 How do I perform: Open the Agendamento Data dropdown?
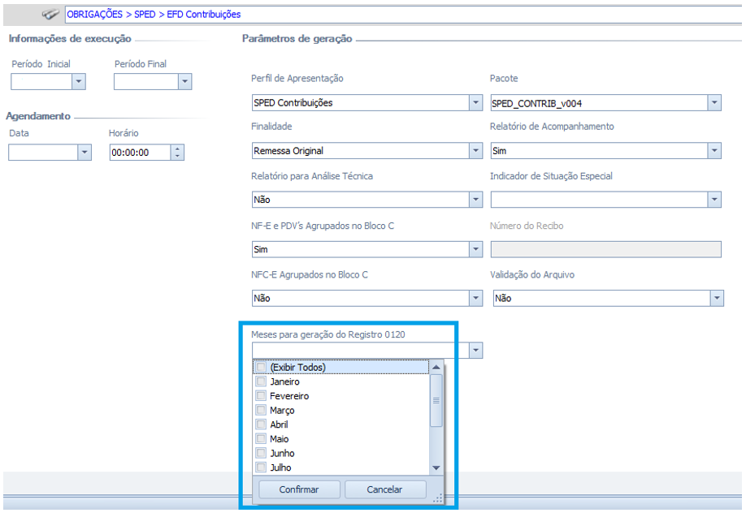[85, 153]
